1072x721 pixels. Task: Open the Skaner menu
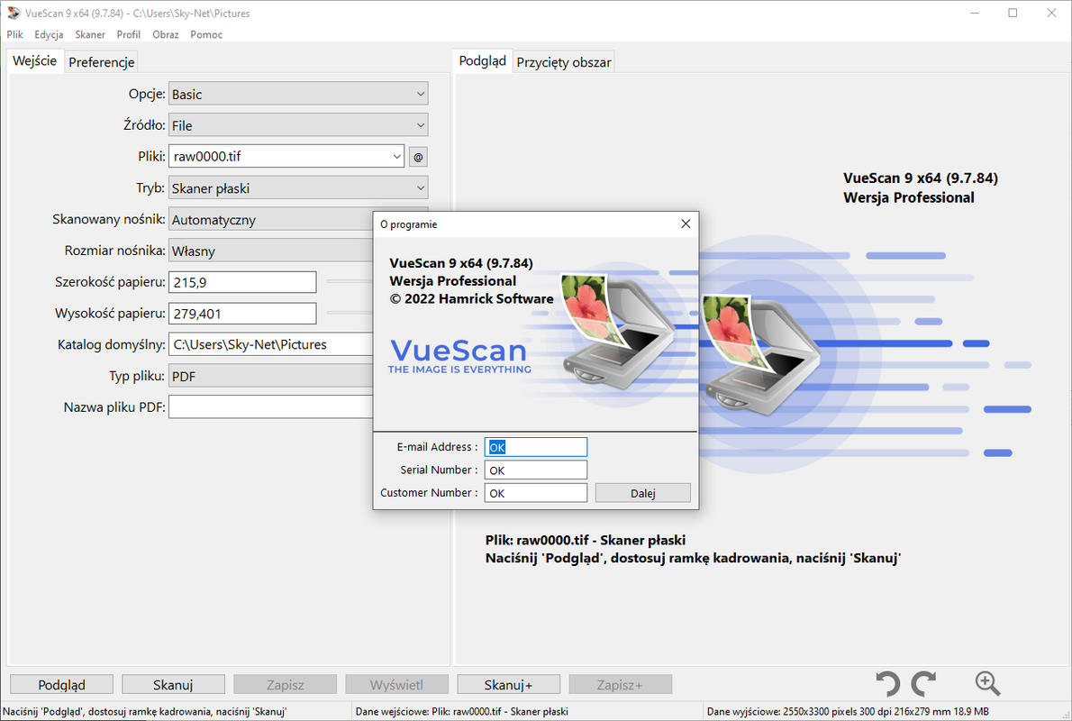[90, 34]
